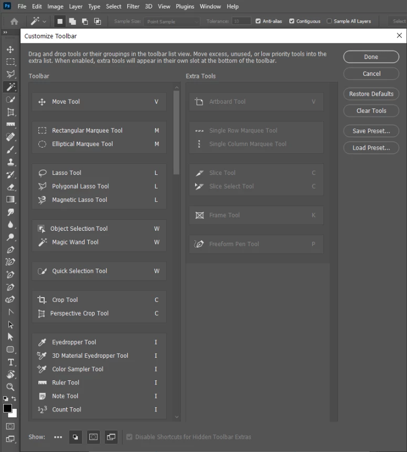Select the Delete Anchor Point tool icon

pyautogui.click(x=11, y=287)
